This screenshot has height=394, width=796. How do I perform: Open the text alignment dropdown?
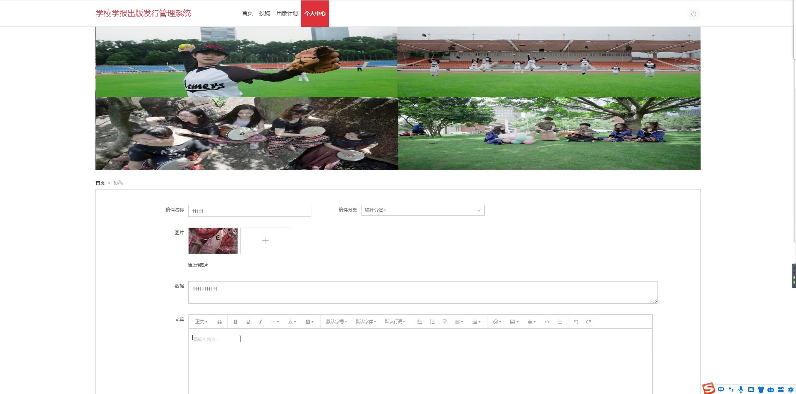coord(459,322)
